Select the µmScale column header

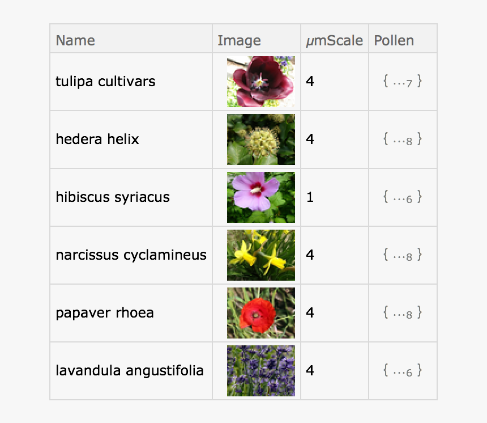[x=334, y=41]
